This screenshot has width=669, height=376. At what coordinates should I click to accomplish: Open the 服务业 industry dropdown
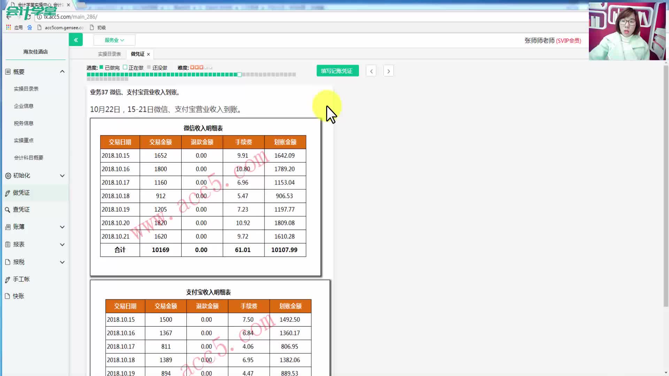[x=114, y=40]
